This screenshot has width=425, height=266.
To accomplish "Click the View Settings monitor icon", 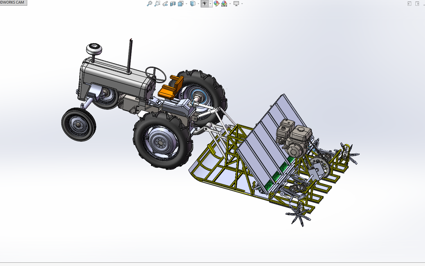I will (x=236, y=4).
